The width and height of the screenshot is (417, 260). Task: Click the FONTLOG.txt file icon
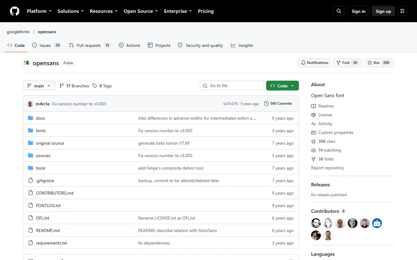click(31, 205)
